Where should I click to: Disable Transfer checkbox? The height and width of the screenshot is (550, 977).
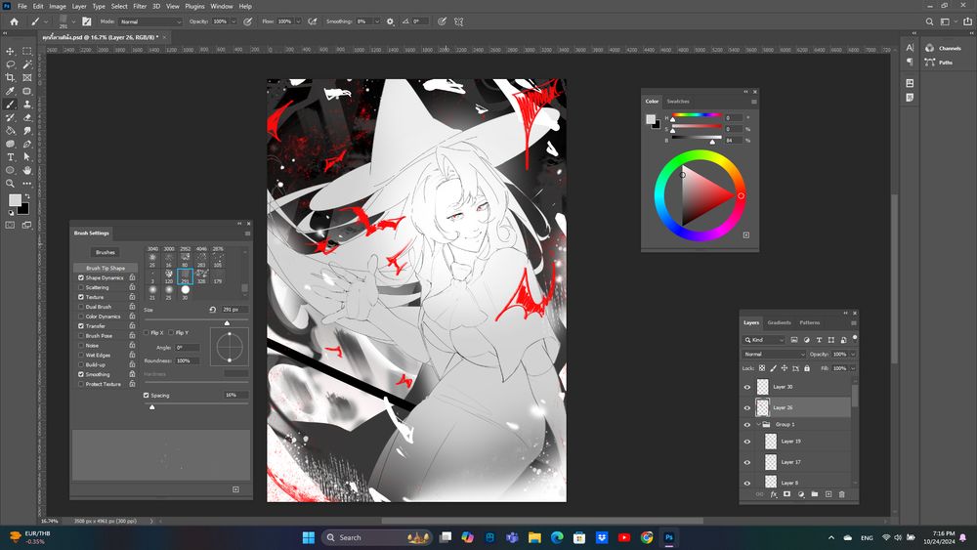[x=81, y=325]
